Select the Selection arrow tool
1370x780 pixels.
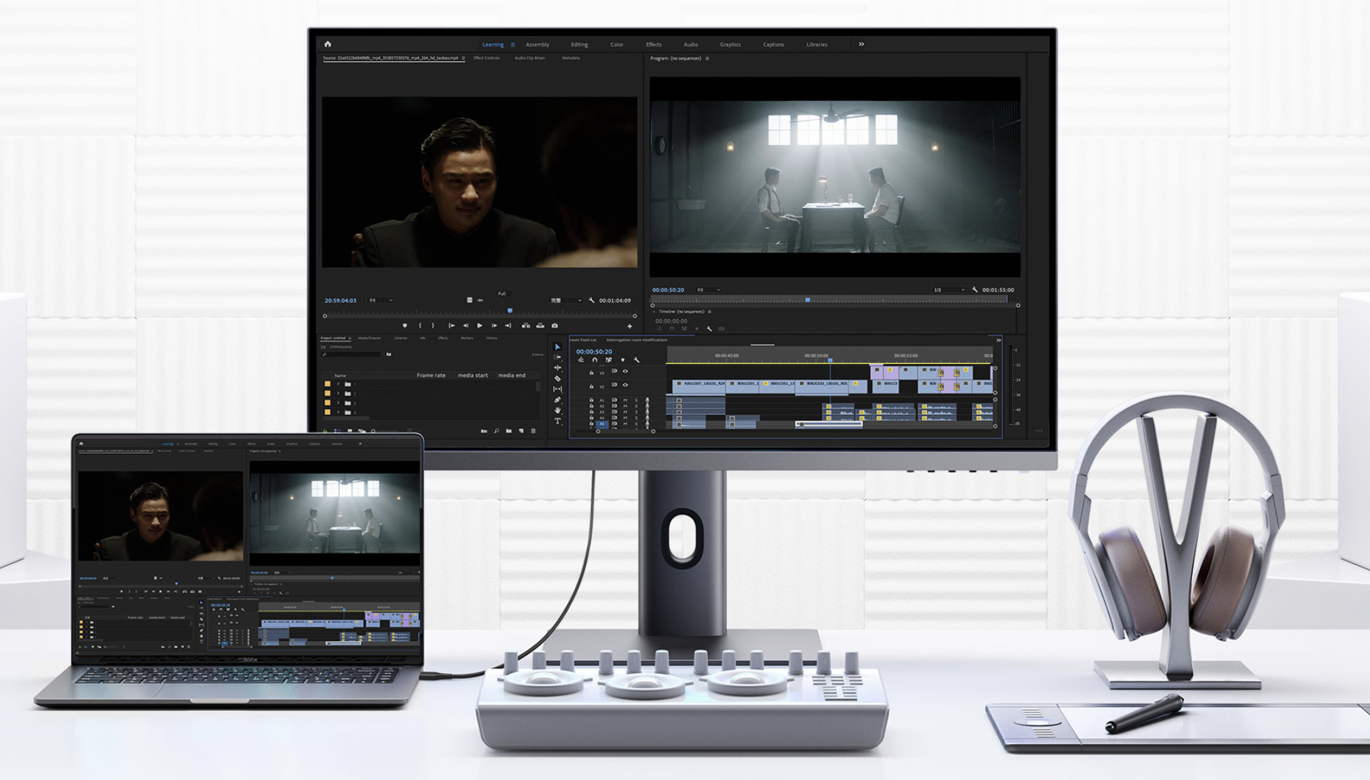557,347
